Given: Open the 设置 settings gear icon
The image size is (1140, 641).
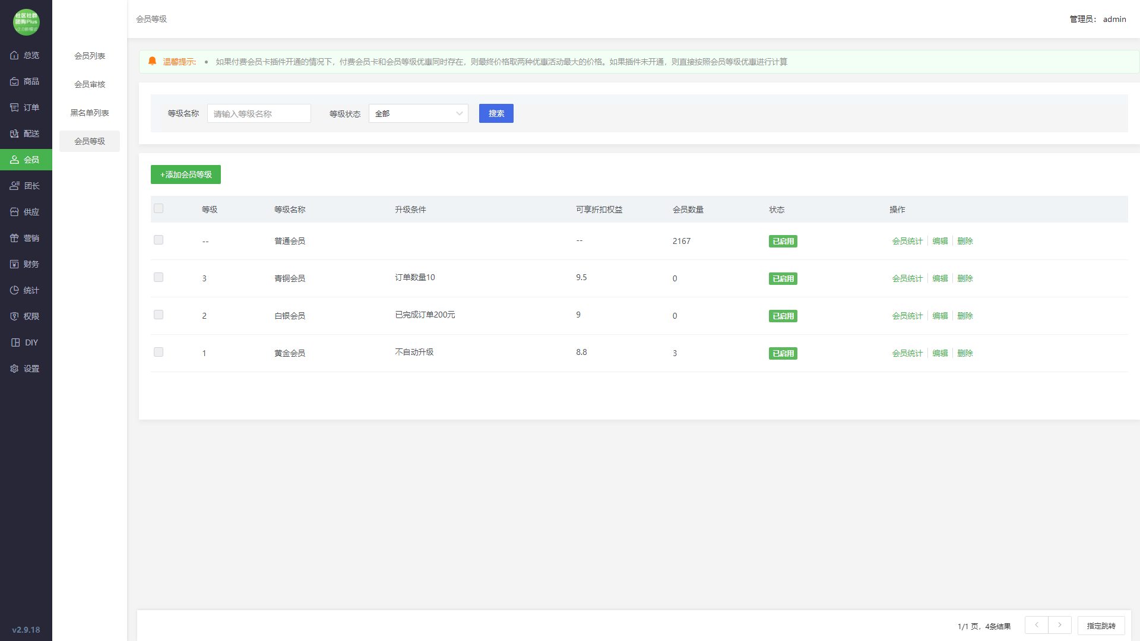Looking at the screenshot, I should [x=14, y=369].
